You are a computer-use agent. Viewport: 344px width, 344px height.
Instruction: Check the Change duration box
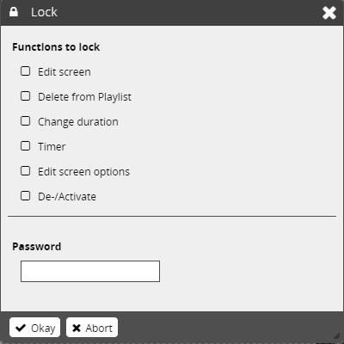point(25,121)
